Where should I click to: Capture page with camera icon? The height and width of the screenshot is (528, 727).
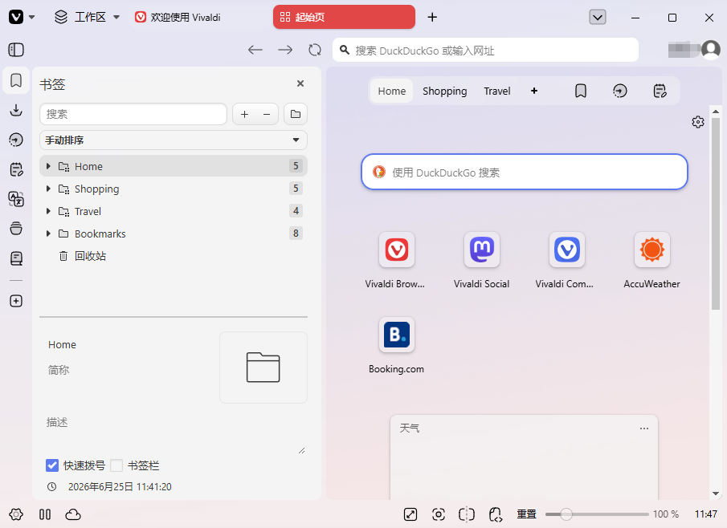pyautogui.click(x=438, y=514)
